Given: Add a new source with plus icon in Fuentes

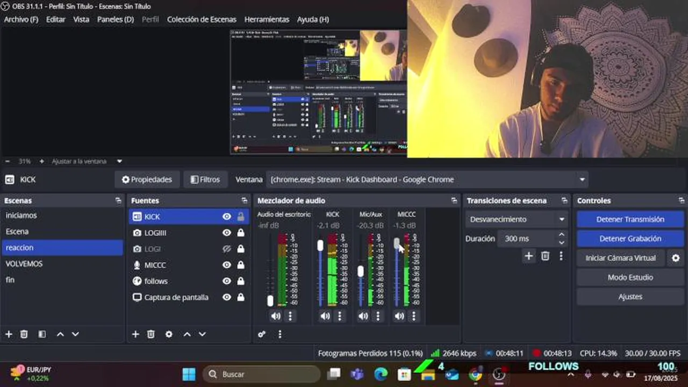Looking at the screenshot, I should (135, 334).
